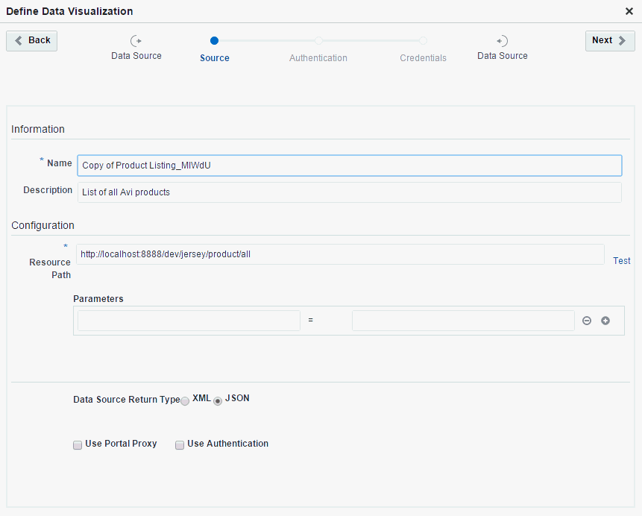
Task: Click the remove parameter minus icon
Action: pos(587,321)
